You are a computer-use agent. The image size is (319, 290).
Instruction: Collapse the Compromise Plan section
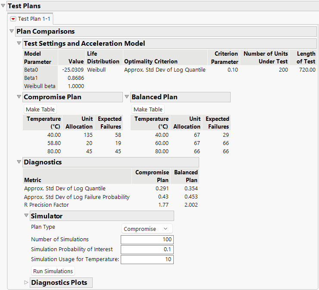(x=19, y=97)
